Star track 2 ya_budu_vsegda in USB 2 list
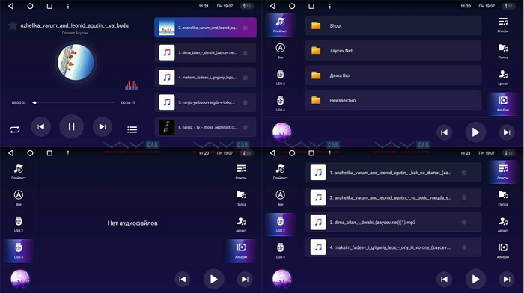524x293 pixels. (464, 197)
